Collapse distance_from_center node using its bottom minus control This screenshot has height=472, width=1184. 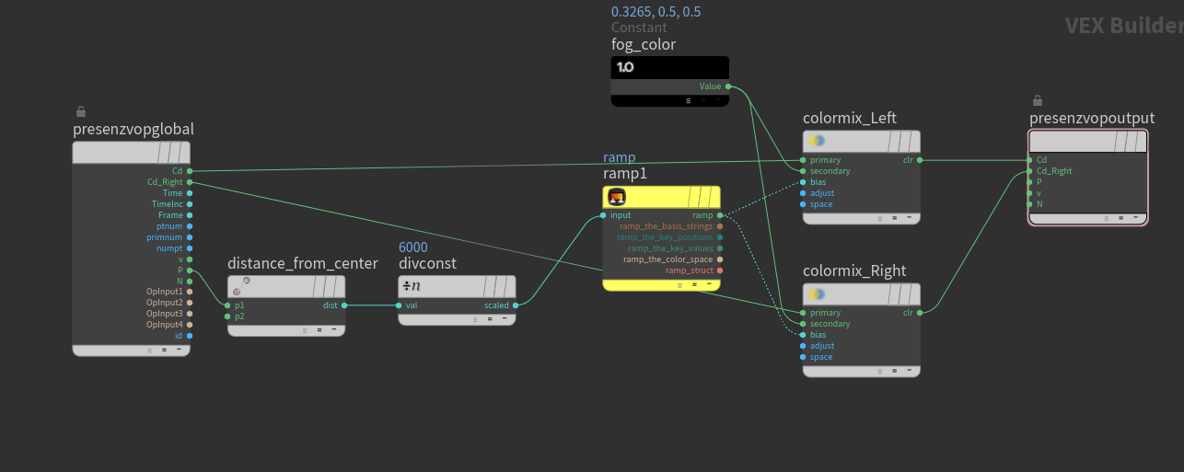(333, 329)
